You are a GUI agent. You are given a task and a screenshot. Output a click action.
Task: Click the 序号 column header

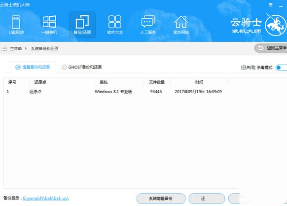tap(12, 82)
